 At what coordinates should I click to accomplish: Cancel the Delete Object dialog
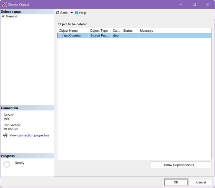point(201,182)
